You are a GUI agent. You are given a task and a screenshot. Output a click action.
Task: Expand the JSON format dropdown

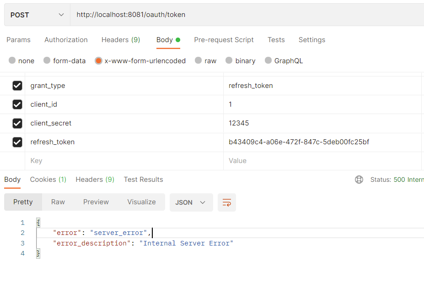[x=191, y=202]
